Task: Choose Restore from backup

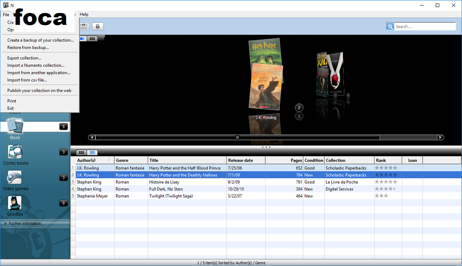Action: [x=28, y=48]
